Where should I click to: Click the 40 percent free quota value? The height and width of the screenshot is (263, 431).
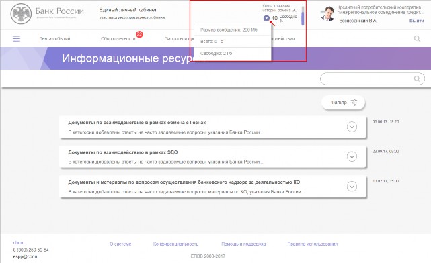[x=274, y=18]
